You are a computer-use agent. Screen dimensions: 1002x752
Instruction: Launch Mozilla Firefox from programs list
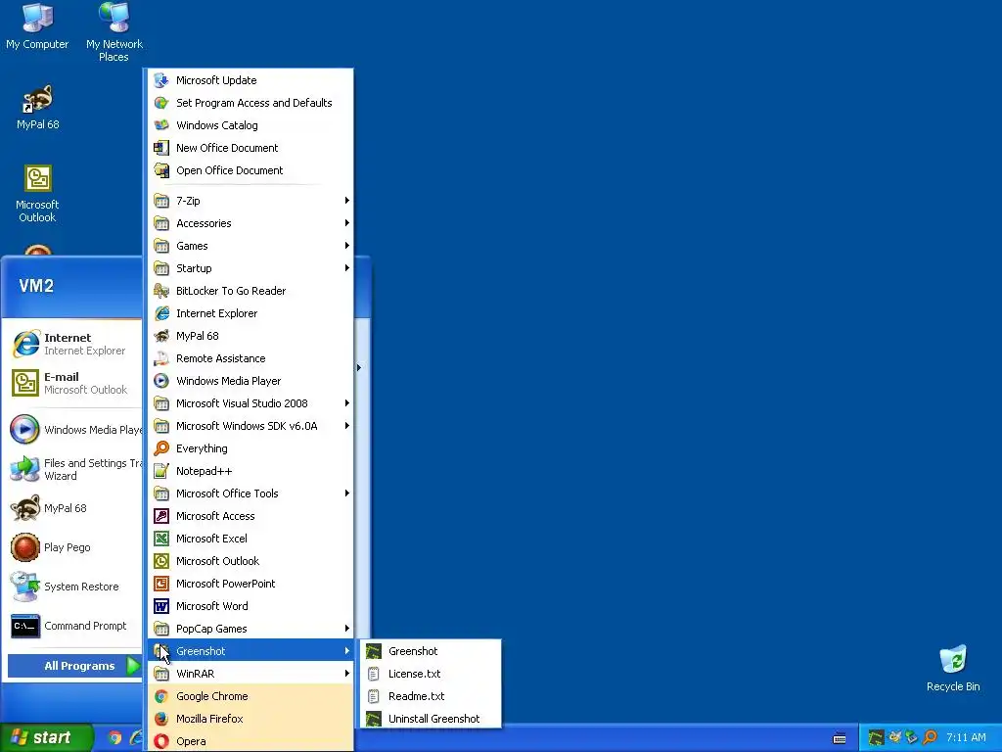[250, 719]
